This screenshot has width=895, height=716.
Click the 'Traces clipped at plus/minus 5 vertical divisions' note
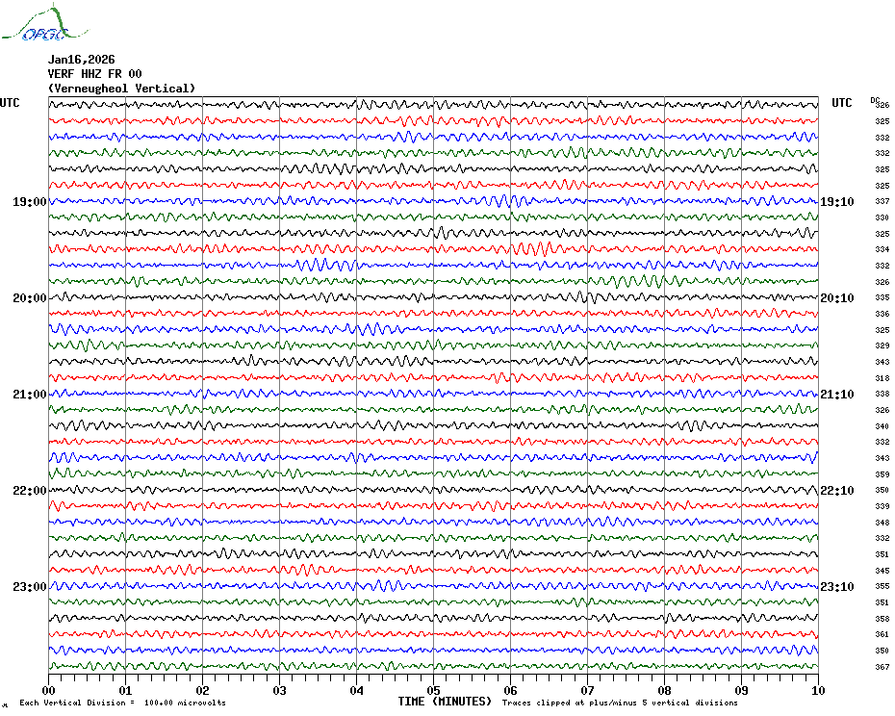(620, 703)
